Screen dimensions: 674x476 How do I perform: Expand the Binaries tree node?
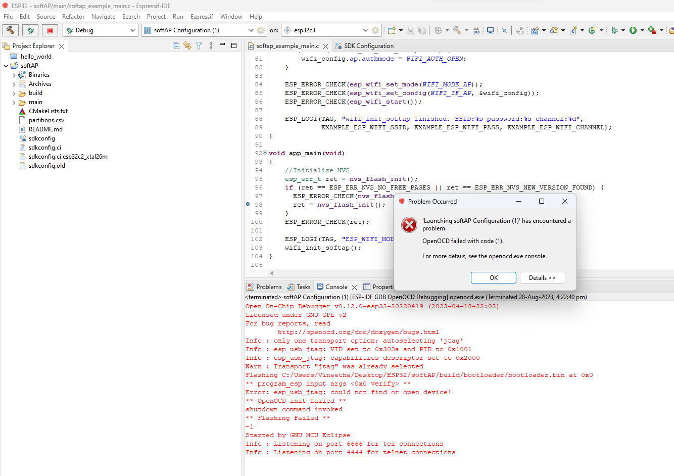pyautogui.click(x=14, y=75)
